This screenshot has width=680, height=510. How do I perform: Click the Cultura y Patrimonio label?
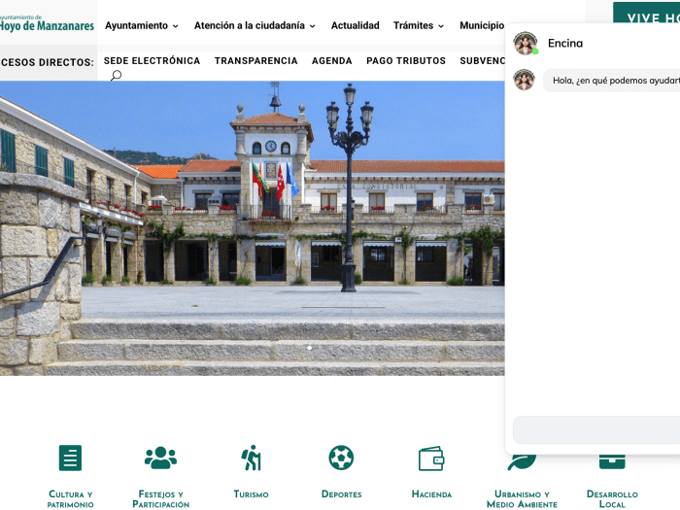70,499
